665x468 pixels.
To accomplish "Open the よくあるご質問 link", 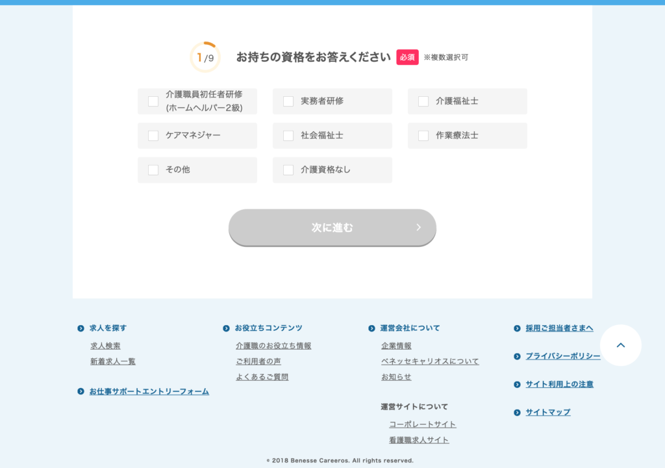I will 262,377.
